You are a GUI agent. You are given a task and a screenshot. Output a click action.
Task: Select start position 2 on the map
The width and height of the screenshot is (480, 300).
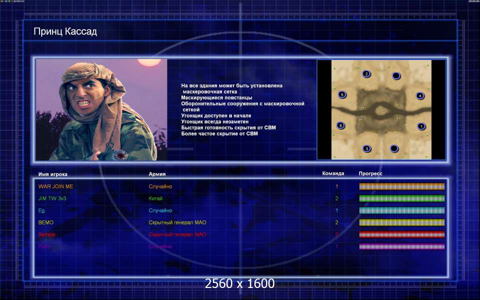[366, 74]
